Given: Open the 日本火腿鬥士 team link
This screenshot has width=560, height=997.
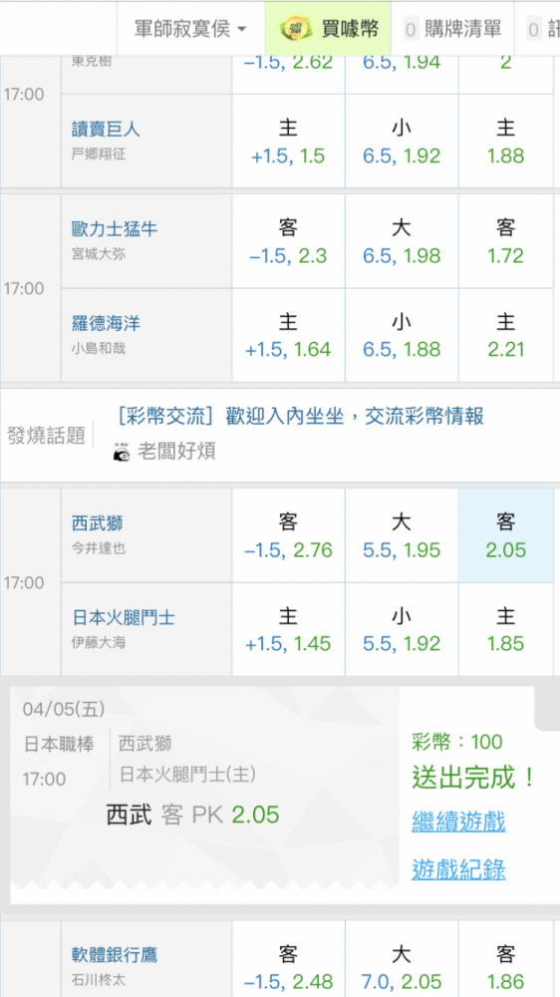Looking at the screenshot, I should [124, 617].
